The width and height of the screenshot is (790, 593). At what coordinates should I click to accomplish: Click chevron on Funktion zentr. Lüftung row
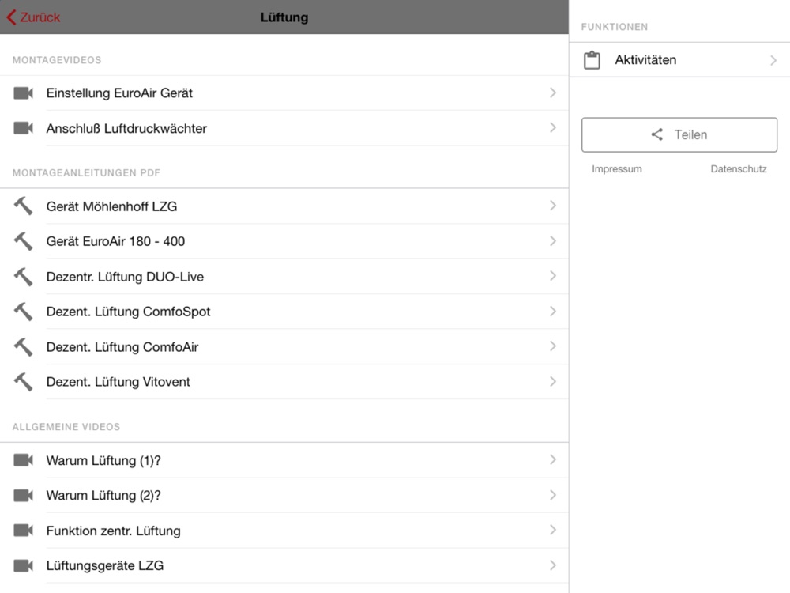(x=552, y=531)
